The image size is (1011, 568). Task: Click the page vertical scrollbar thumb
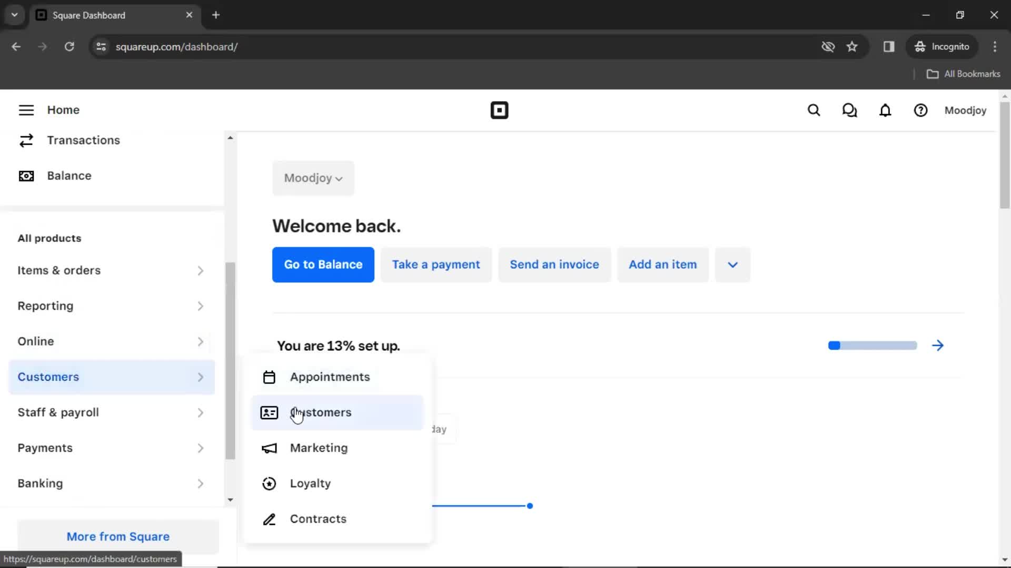coord(1005,155)
